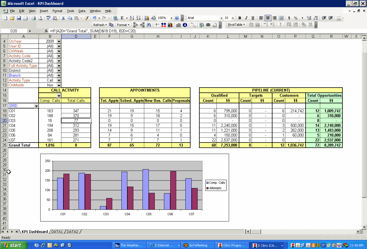Open the OnYear filter dropdown
367x249 pixels.
tap(59, 41)
